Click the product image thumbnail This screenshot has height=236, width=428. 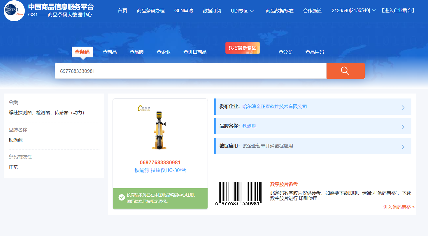(160, 128)
